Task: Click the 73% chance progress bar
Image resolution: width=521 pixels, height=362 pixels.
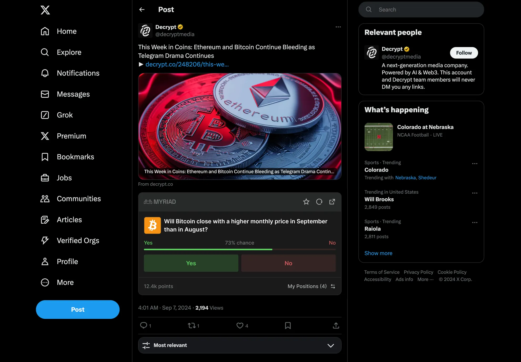Action: pos(240,249)
